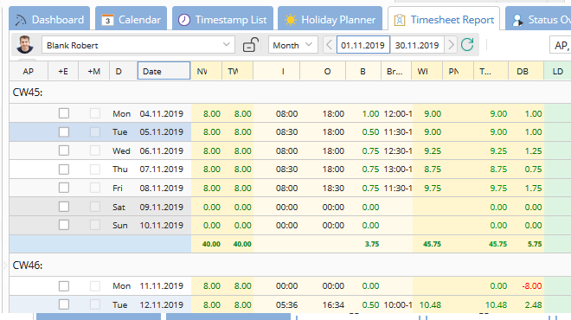This screenshot has width=571, height=320.
Task: Click clock-out time 16:34 on Tue 12.11.2019
Action: click(x=333, y=304)
